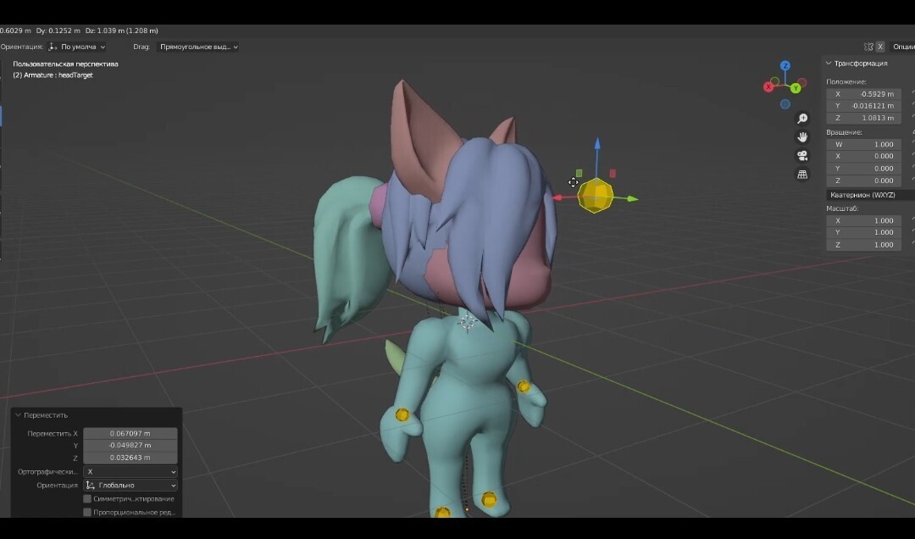Enable the Симметрич. редактирование checkbox

click(87, 498)
